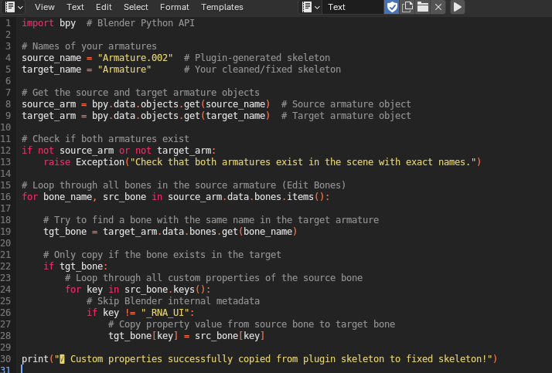This screenshot has height=373, width=552.
Task: Open the Edit menu
Action: pyautogui.click(x=104, y=7)
